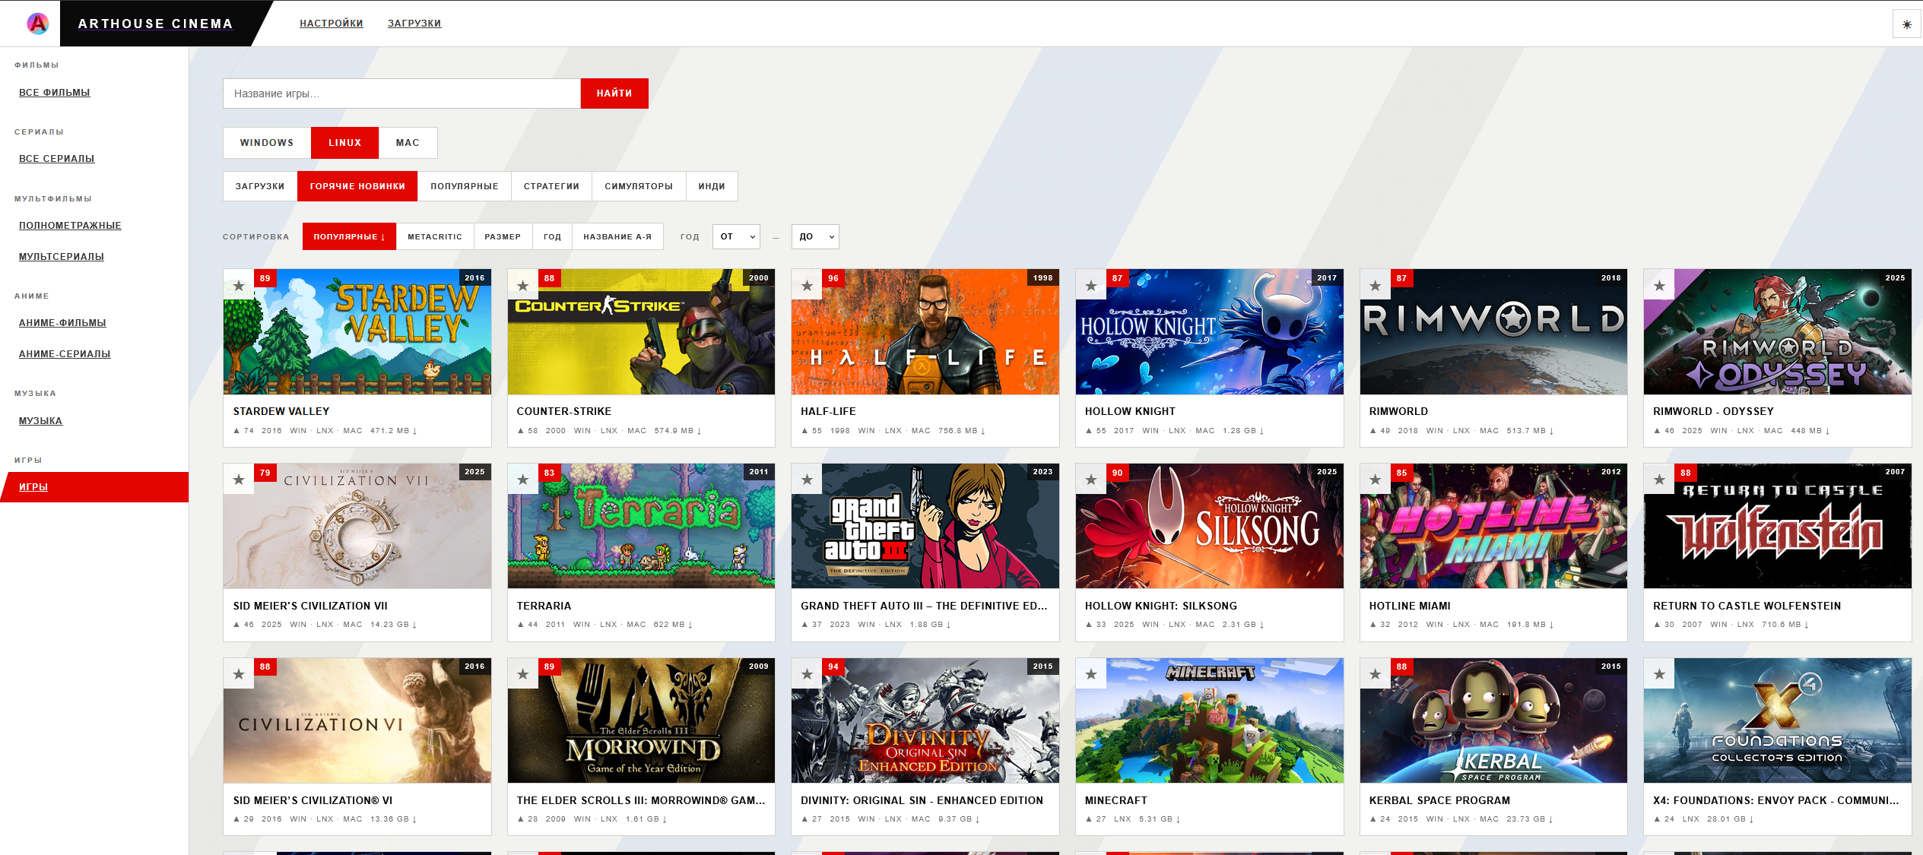Click the star on Hotline Miami
The width and height of the screenshot is (1923, 855).
(x=1376, y=480)
